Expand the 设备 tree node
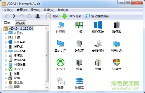145x93 pixels. tap(6, 74)
